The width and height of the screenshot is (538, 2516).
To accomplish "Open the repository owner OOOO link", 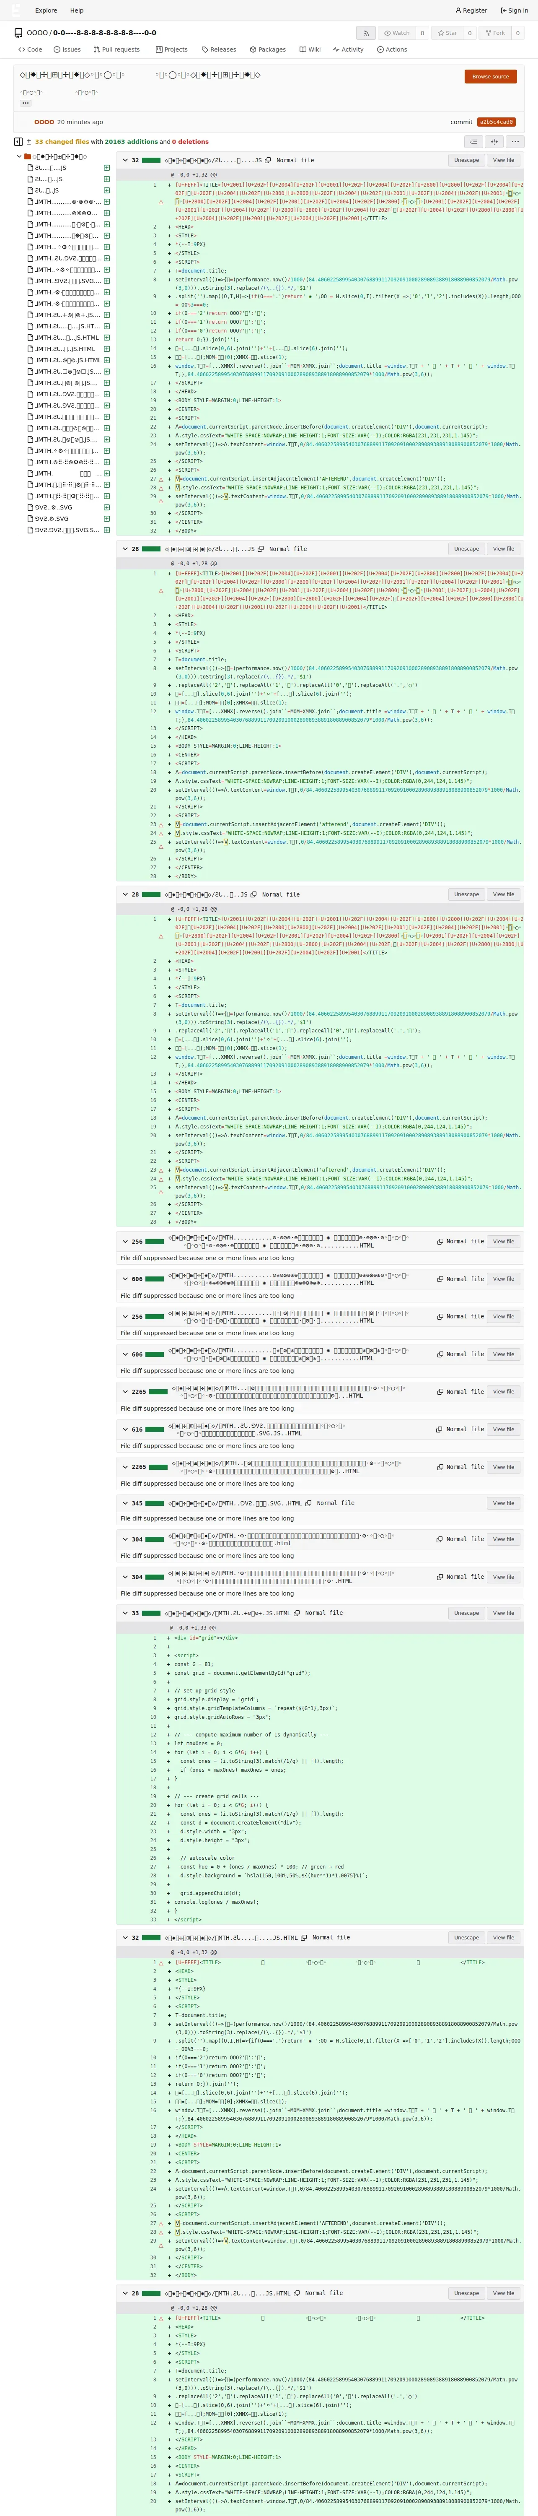I will [x=37, y=33].
